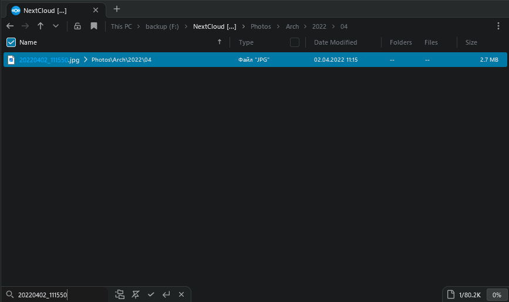Open a new tab with plus button
The height and width of the screenshot is (302, 509).
point(117,9)
